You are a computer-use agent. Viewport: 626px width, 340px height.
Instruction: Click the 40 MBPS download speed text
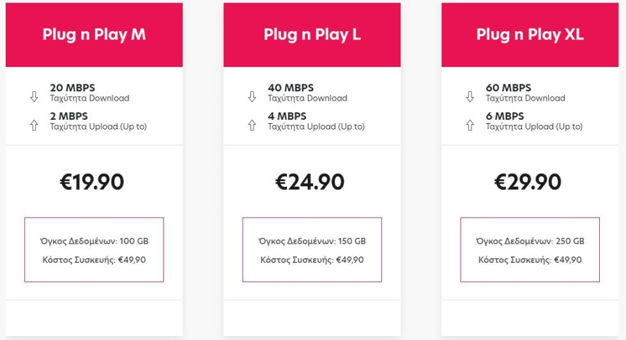[291, 87]
